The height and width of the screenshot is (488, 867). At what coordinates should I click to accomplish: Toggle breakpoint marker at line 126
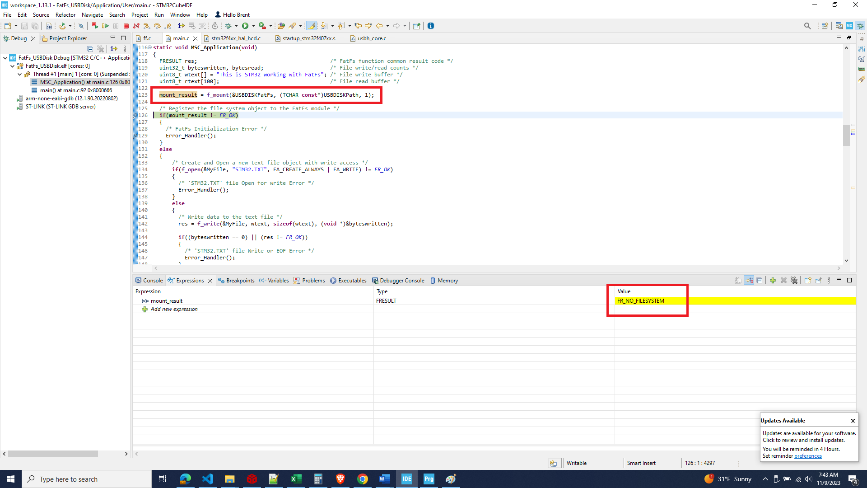[135, 115]
